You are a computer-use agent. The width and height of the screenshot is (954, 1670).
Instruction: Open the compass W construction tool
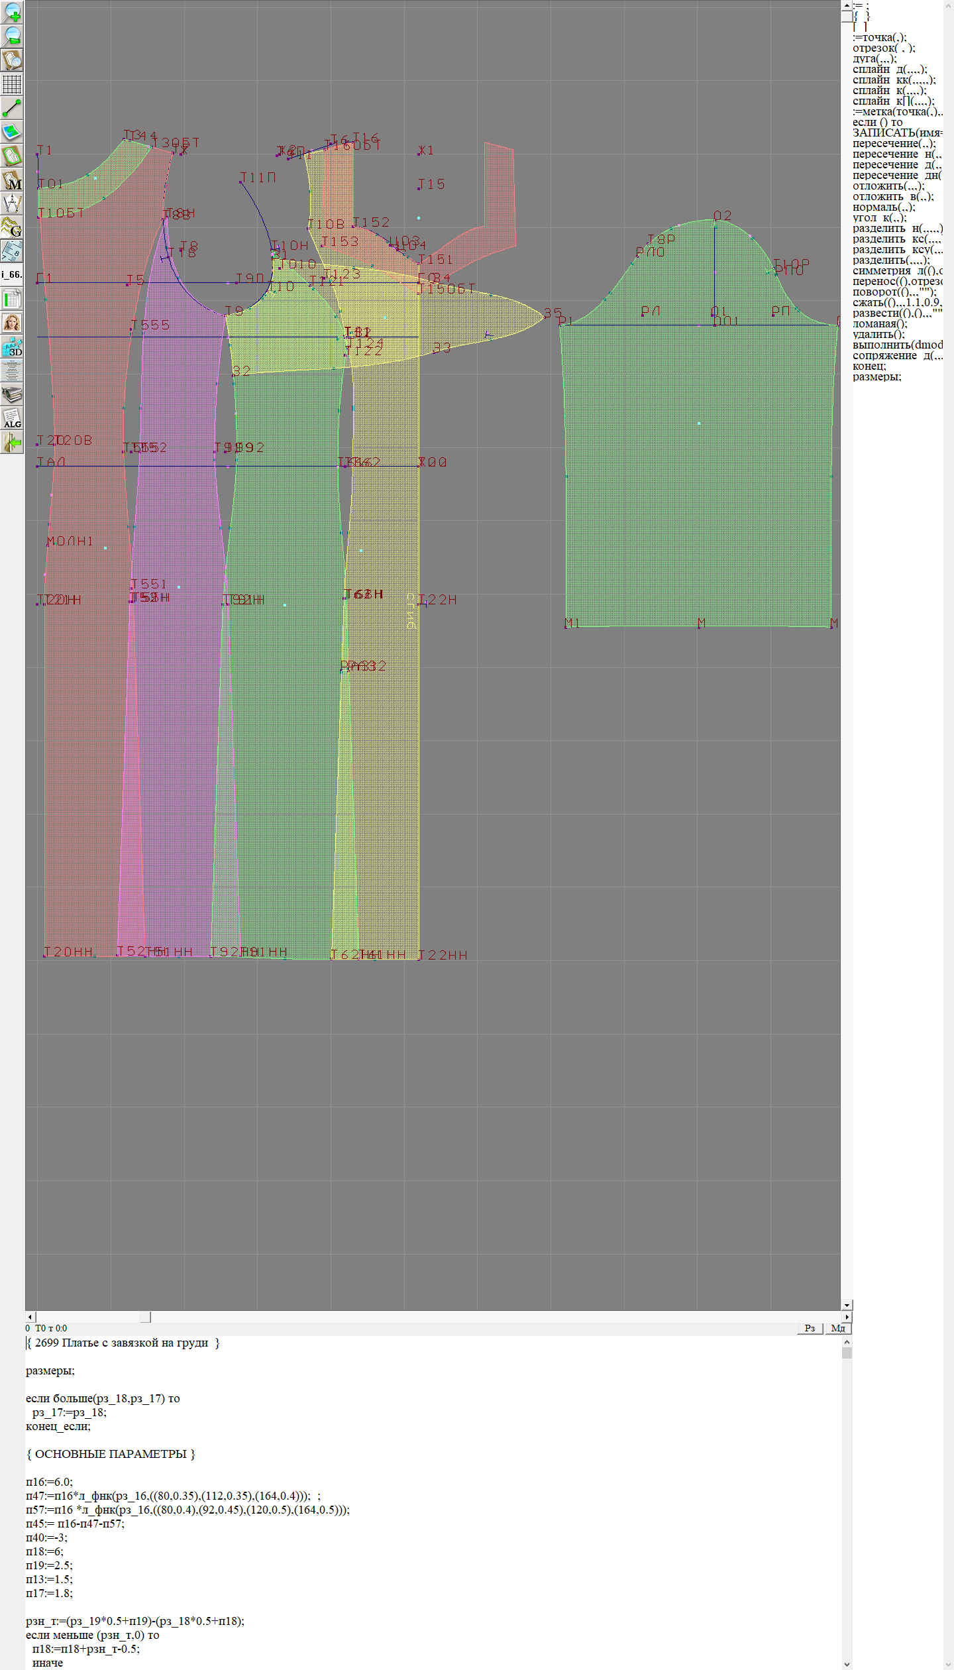click(12, 203)
